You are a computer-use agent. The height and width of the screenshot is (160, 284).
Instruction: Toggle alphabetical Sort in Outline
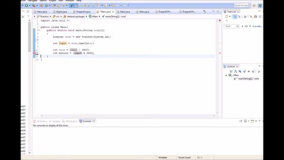click(x=236, y=72)
